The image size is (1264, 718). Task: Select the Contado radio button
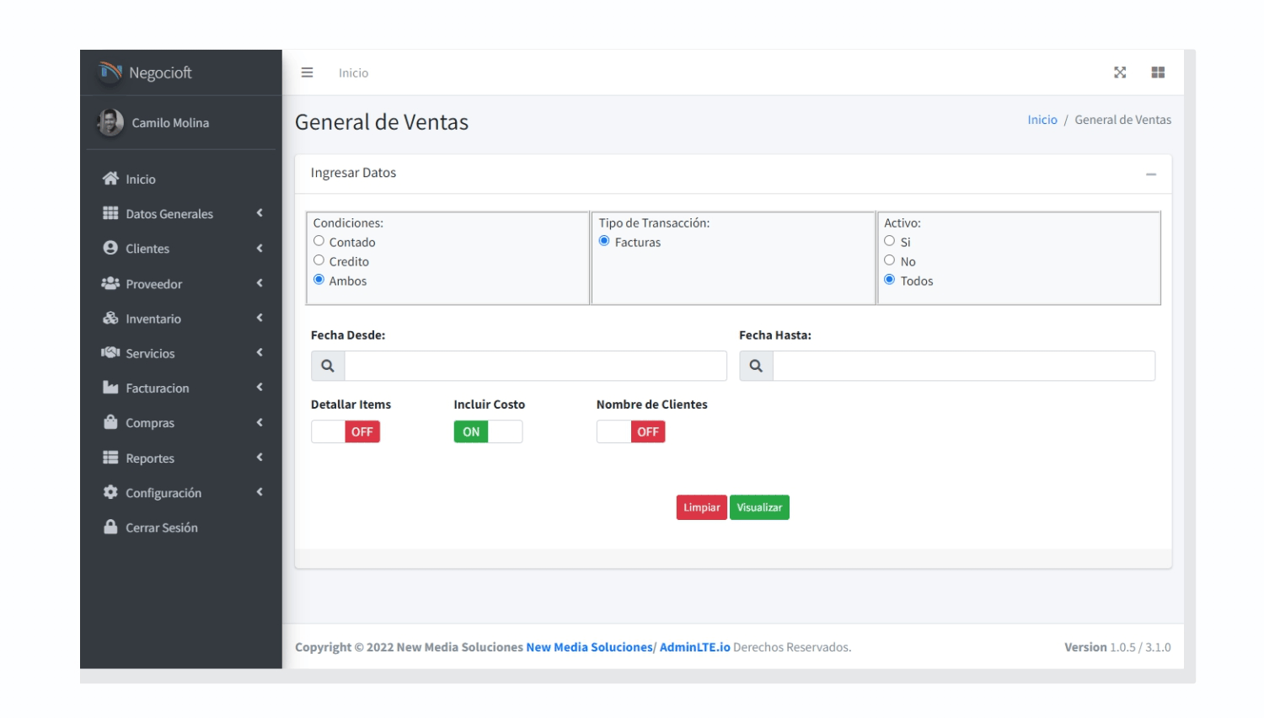click(x=319, y=241)
